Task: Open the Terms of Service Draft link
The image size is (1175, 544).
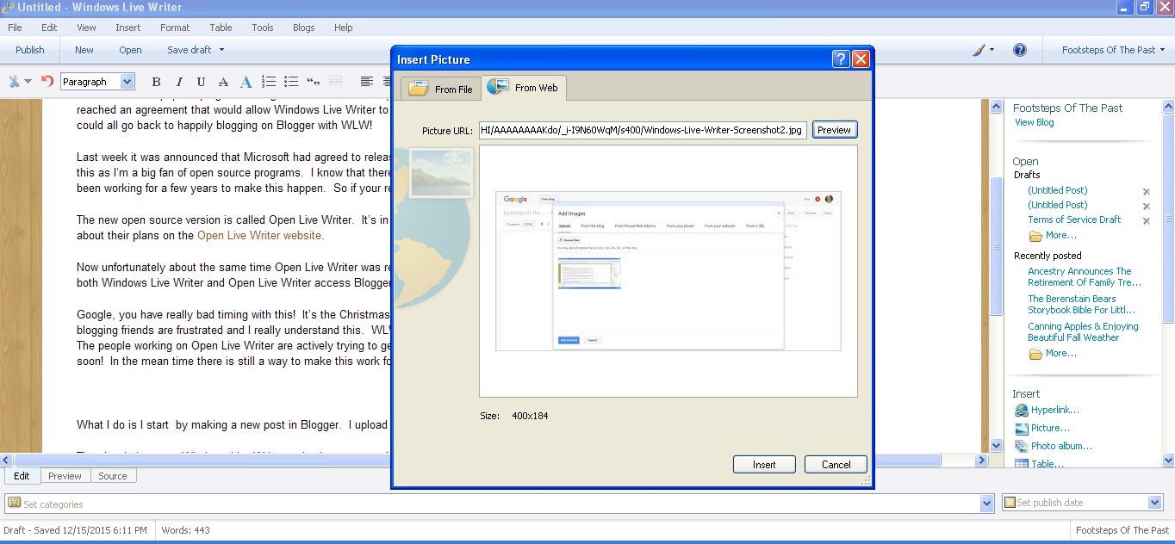Action: click(1074, 219)
